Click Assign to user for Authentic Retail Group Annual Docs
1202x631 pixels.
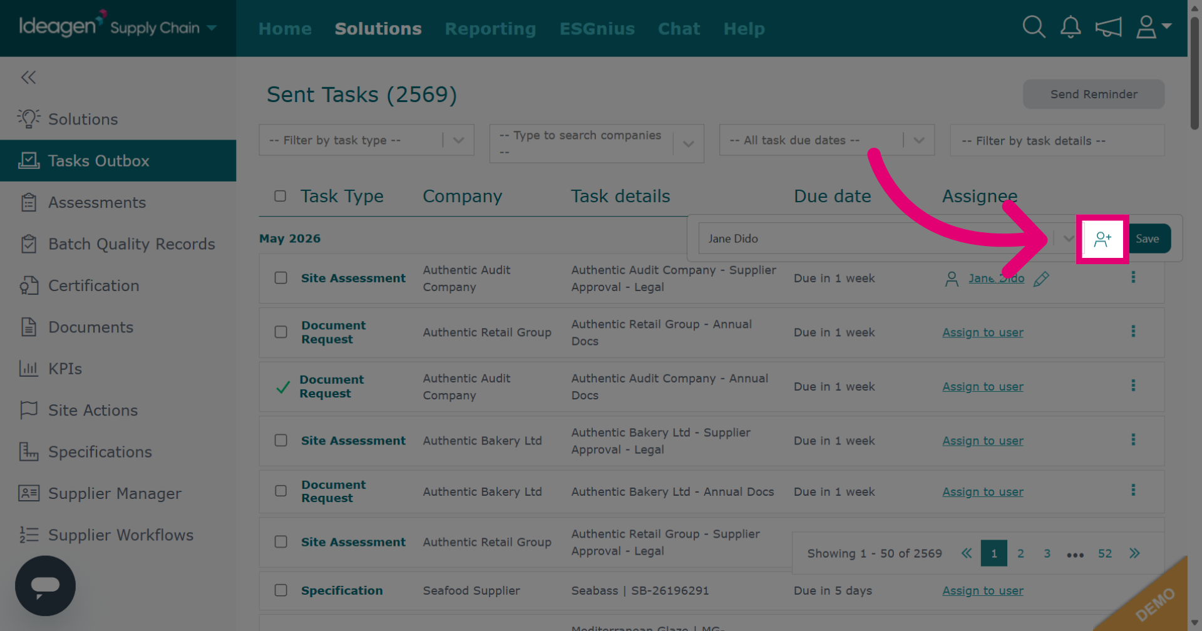[x=983, y=332]
